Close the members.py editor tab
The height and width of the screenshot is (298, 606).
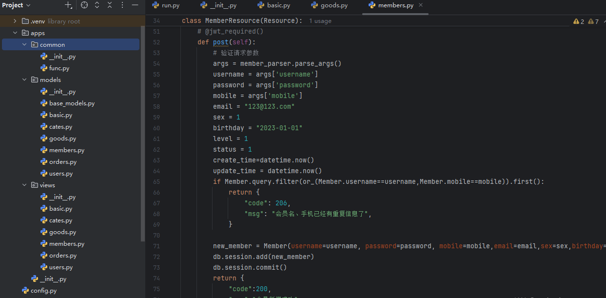click(421, 5)
